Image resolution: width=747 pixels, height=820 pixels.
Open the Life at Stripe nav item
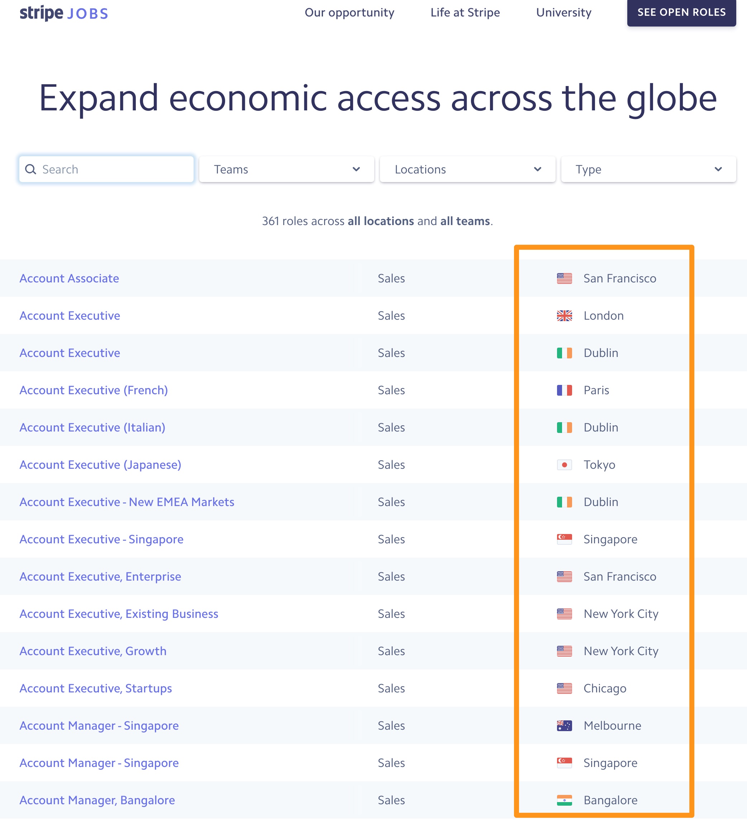(465, 13)
